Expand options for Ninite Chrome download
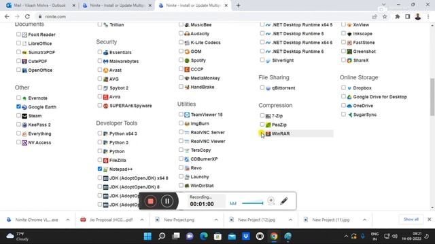Viewport: 435px width, 244px height. click(68, 220)
